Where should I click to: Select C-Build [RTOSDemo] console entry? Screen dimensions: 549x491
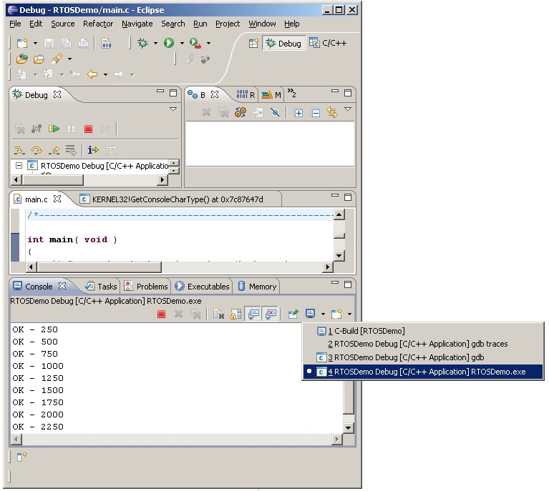click(365, 331)
